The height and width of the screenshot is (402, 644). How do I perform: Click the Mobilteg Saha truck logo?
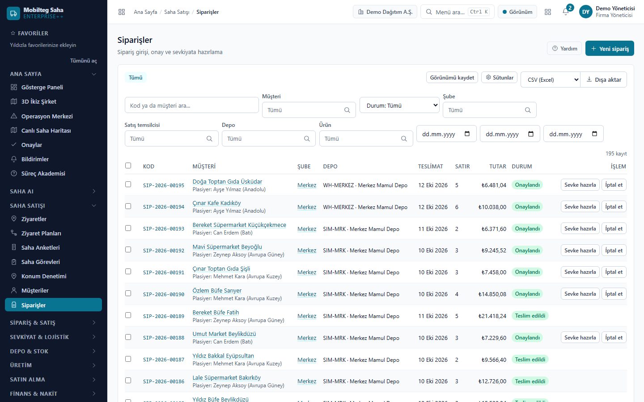pos(13,13)
